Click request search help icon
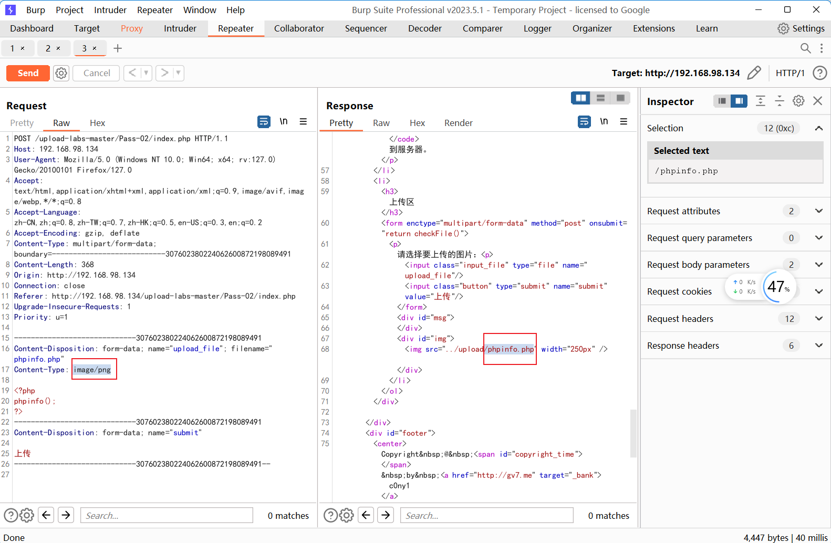The height and width of the screenshot is (543, 831). [11, 515]
